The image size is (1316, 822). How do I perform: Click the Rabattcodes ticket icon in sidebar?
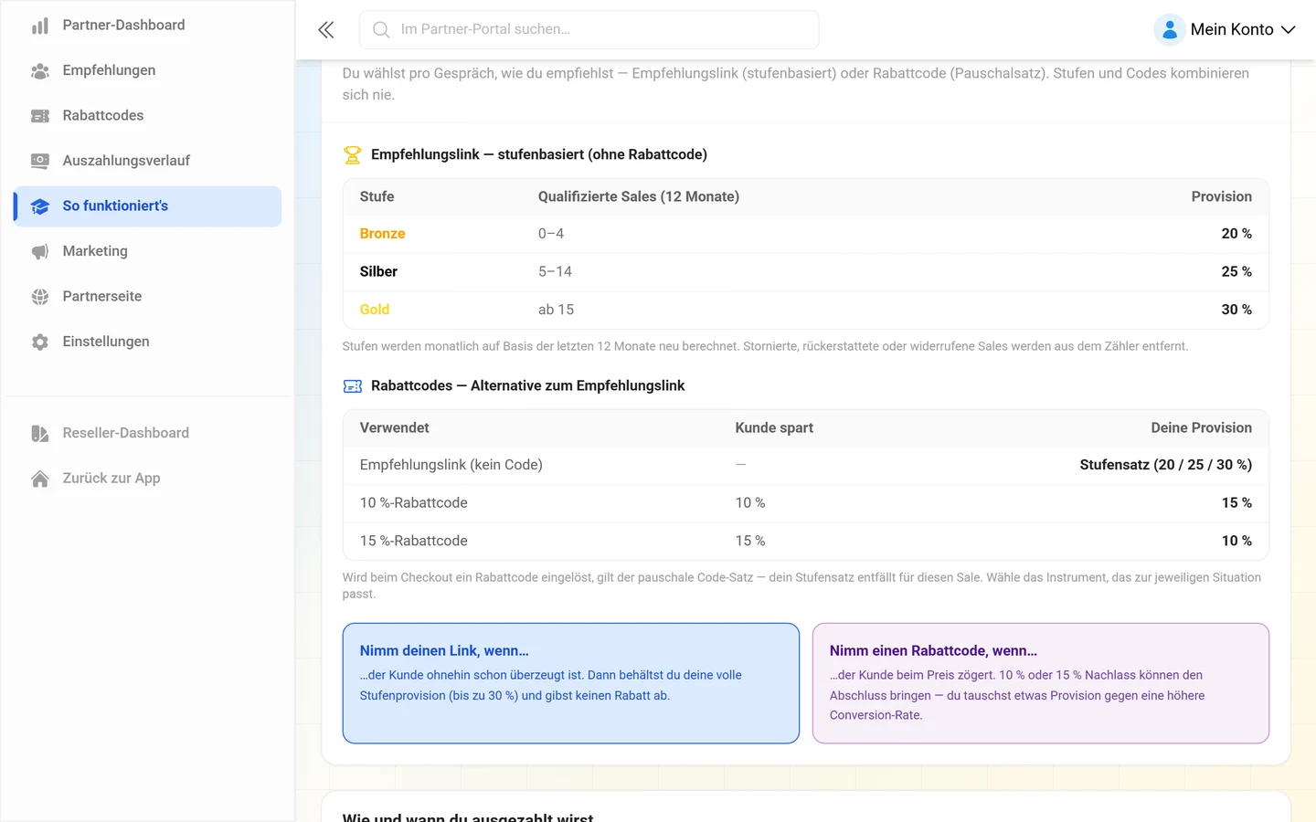(x=40, y=116)
